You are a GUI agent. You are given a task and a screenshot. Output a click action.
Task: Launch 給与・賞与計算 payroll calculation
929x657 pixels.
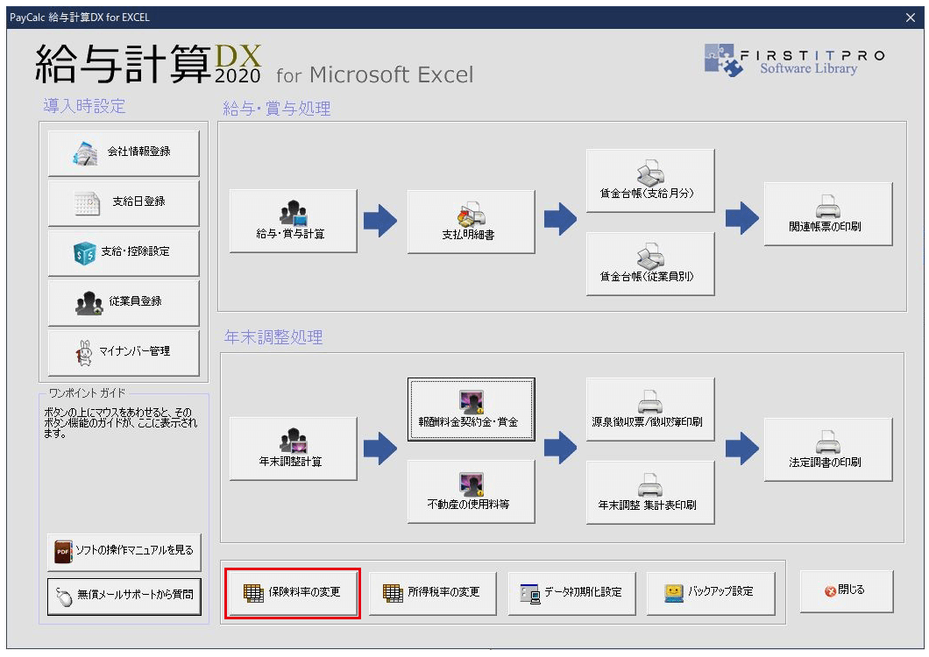293,221
